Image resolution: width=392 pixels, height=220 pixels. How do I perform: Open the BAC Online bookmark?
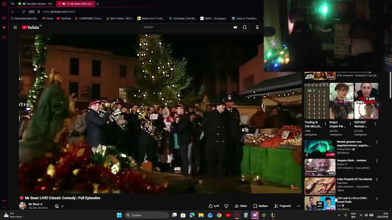coord(120,18)
